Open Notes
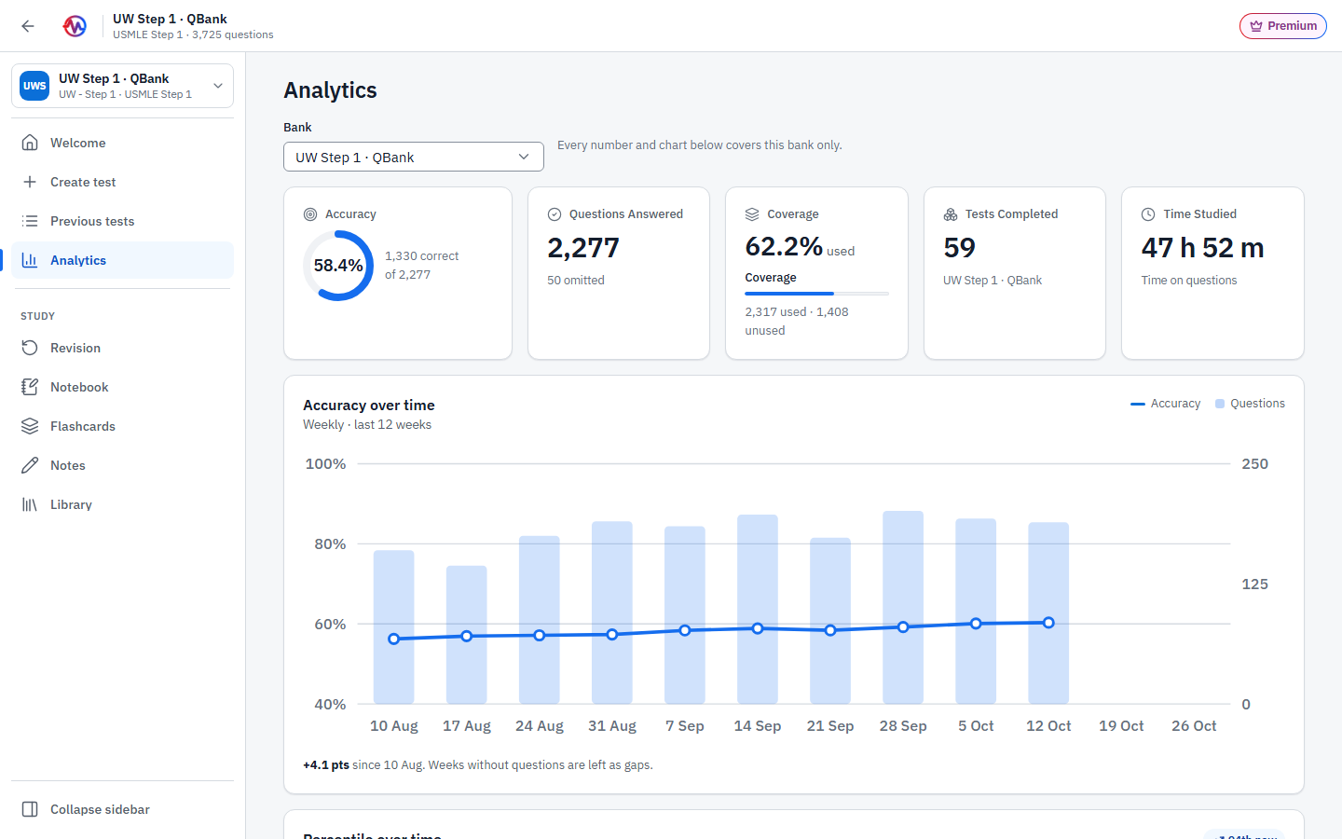 click(x=122, y=465)
